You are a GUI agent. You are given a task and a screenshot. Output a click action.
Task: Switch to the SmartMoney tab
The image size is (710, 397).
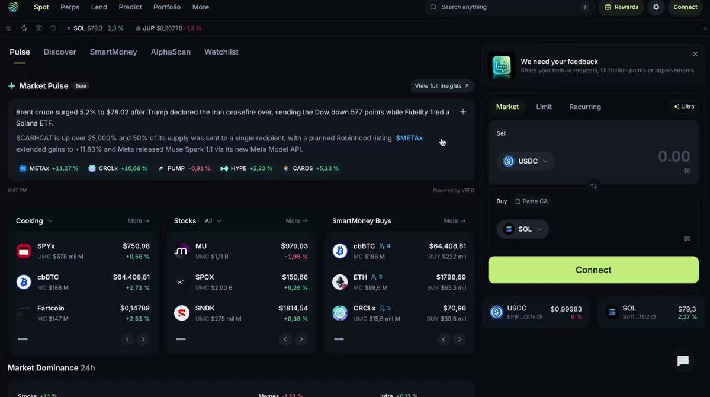pyautogui.click(x=113, y=52)
